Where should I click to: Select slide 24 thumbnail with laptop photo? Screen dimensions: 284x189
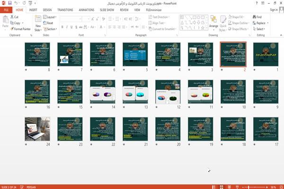[x=37, y=129]
